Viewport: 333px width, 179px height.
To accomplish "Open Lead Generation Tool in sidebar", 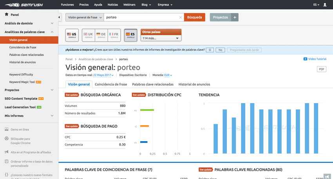I will [20, 107].
